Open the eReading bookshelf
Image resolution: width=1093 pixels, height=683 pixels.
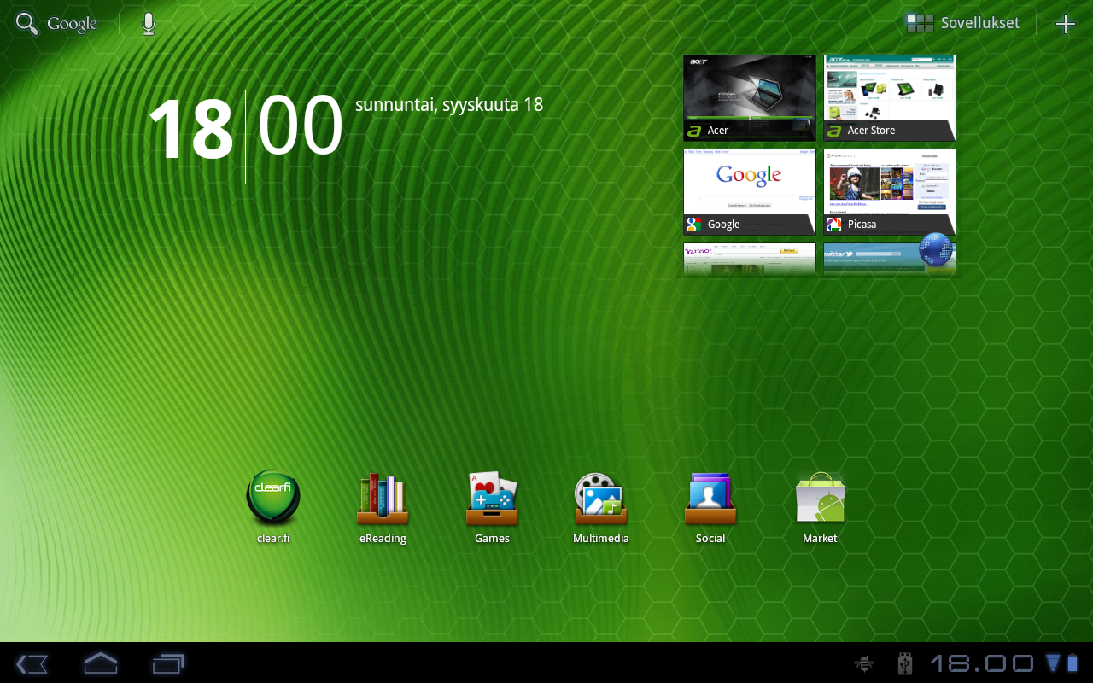click(x=383, y=507)
